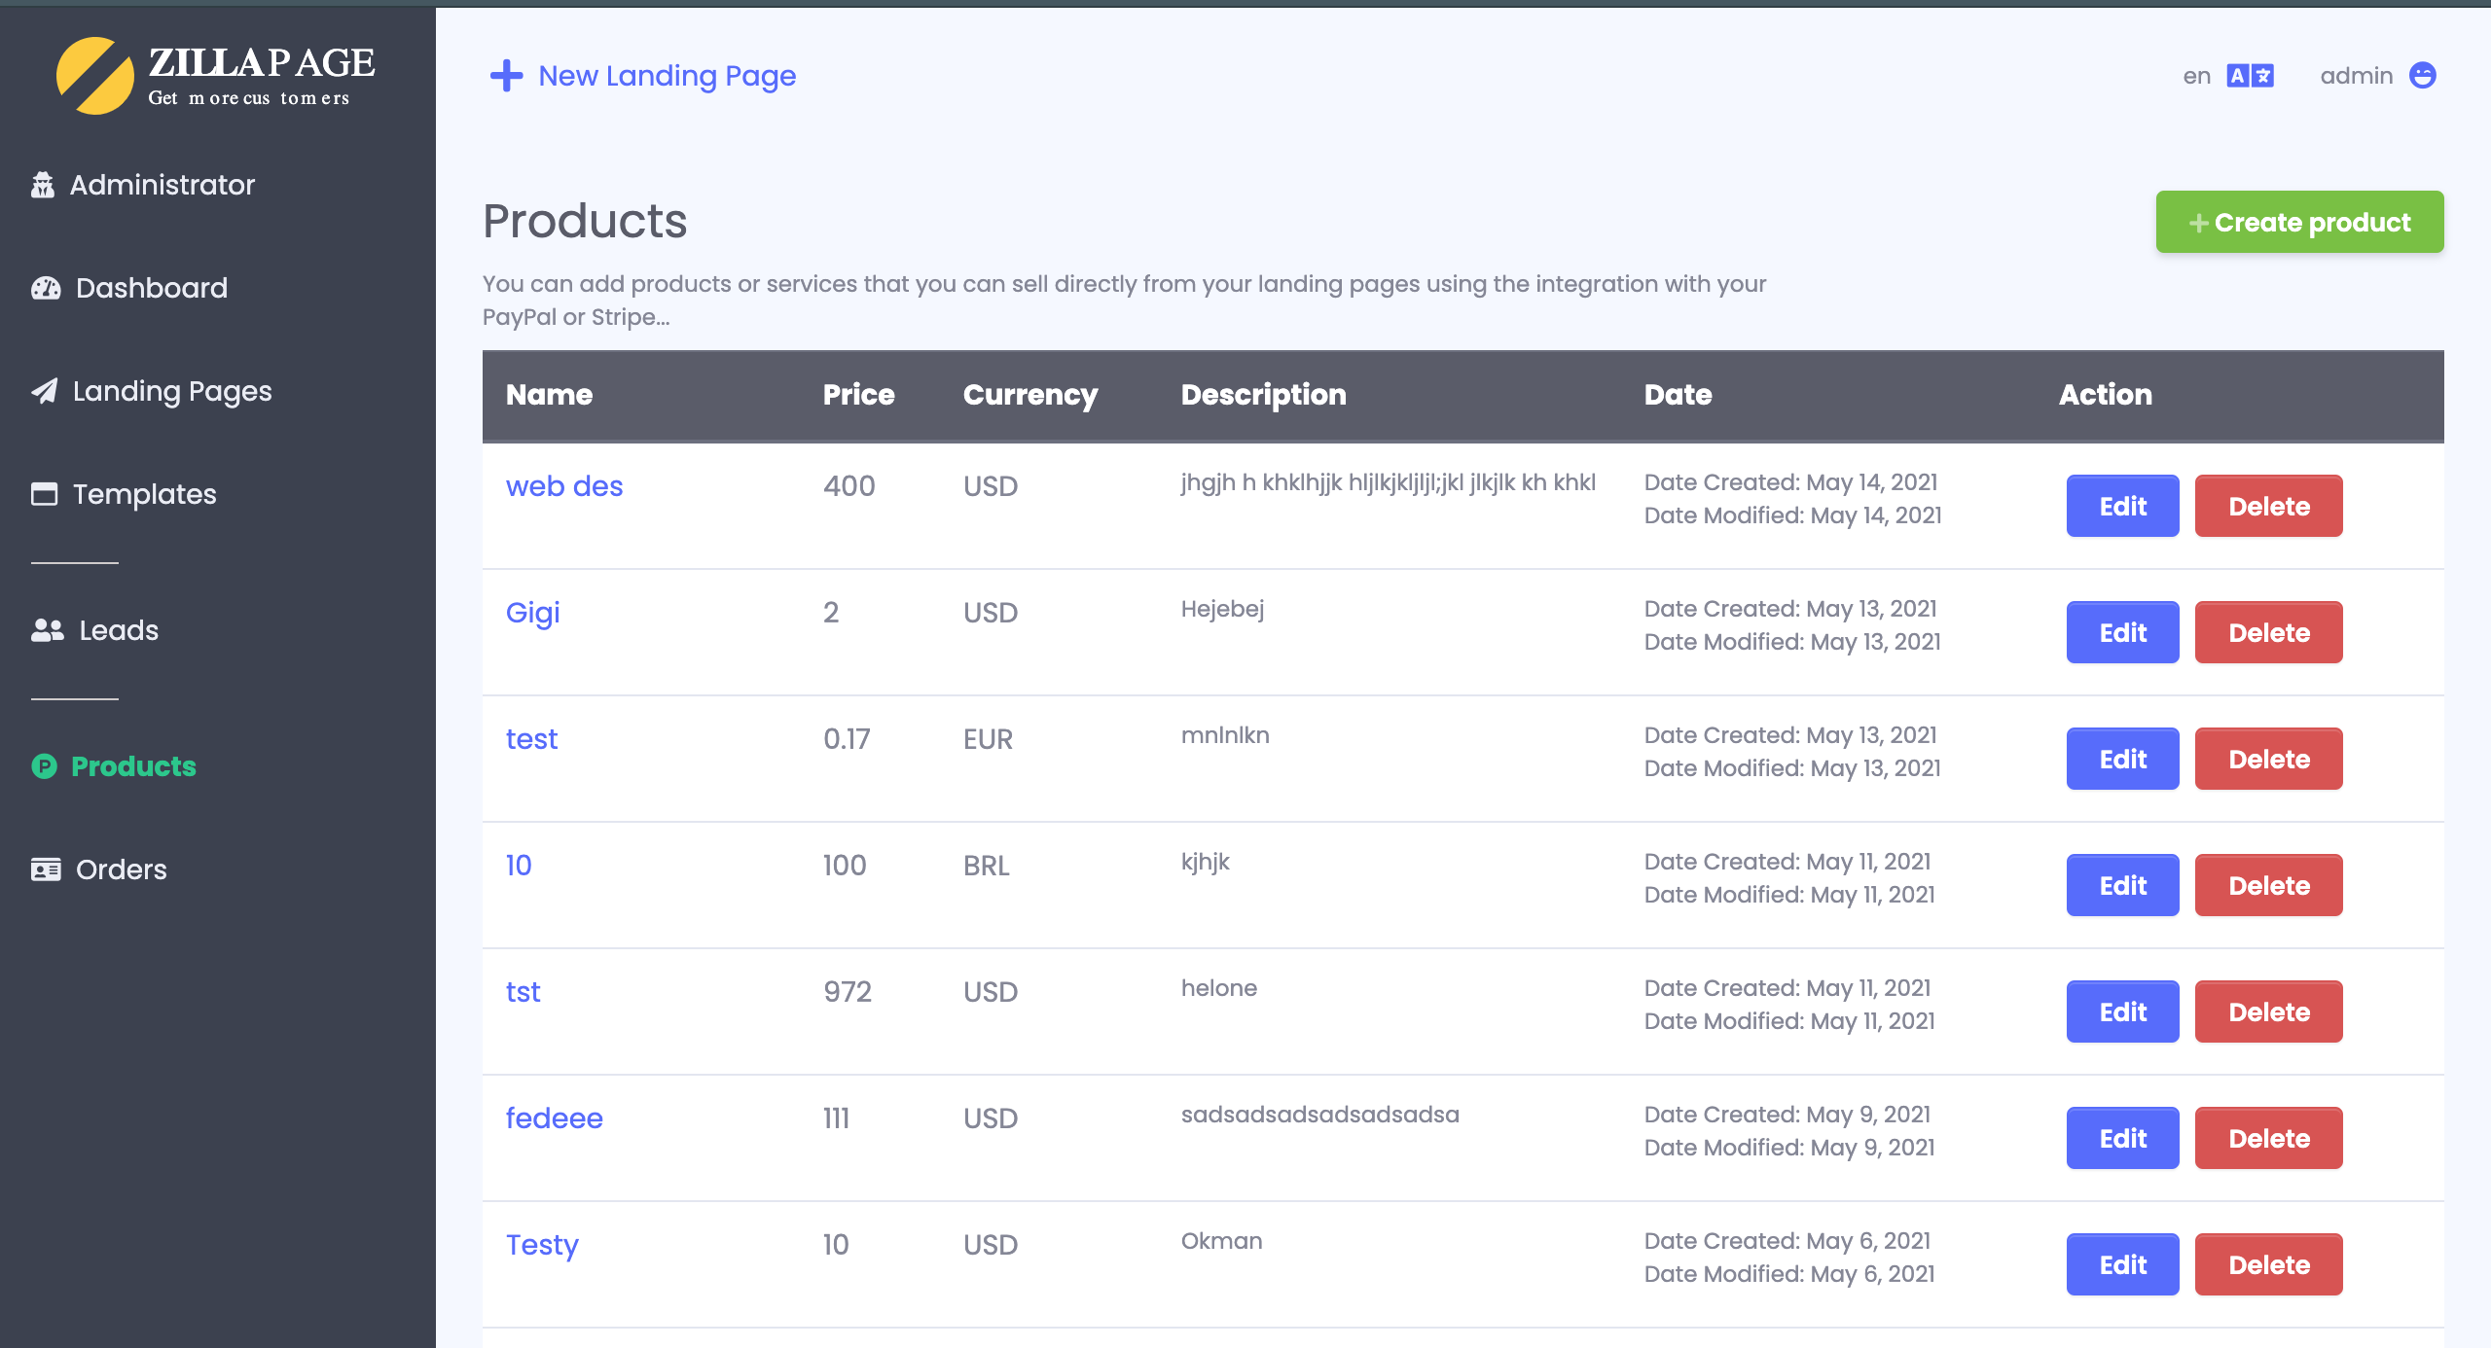Click the ZillaPage logo icon
The width and height of the screenshot is (2491, 1348).
[x=94, y=76]
